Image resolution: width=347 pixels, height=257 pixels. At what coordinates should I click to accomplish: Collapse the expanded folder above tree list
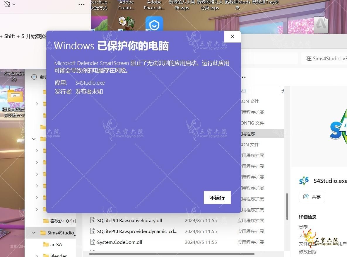34,139
